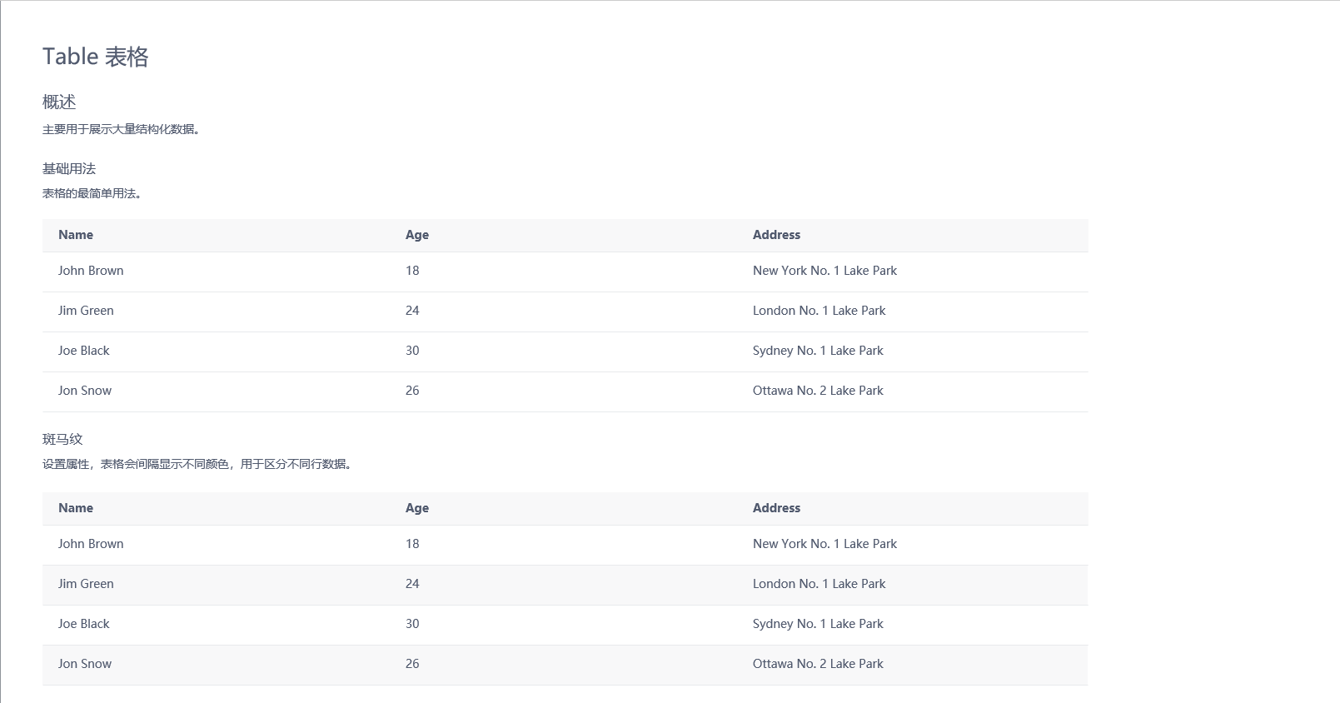Click Jim Green in the basic table
Image resolution: width=1340 pixels, height=703 pixels.
(86, 311)
